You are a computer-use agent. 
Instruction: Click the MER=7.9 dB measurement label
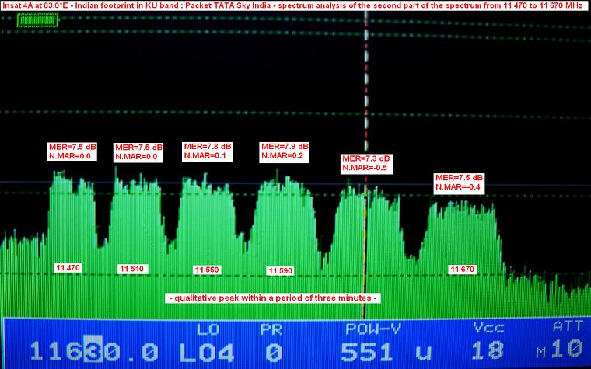[285, 146]
